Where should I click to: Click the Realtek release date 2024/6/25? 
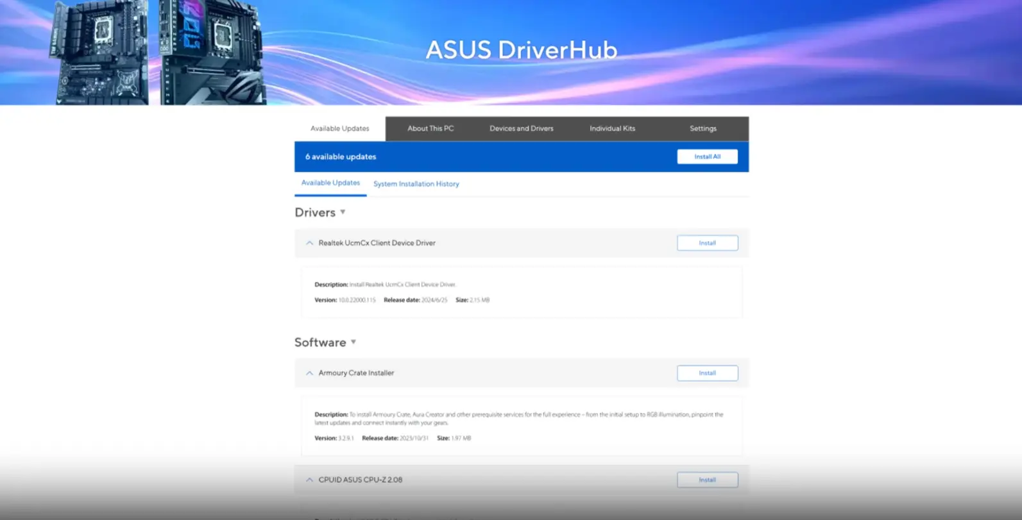click(x=434, y=300)
